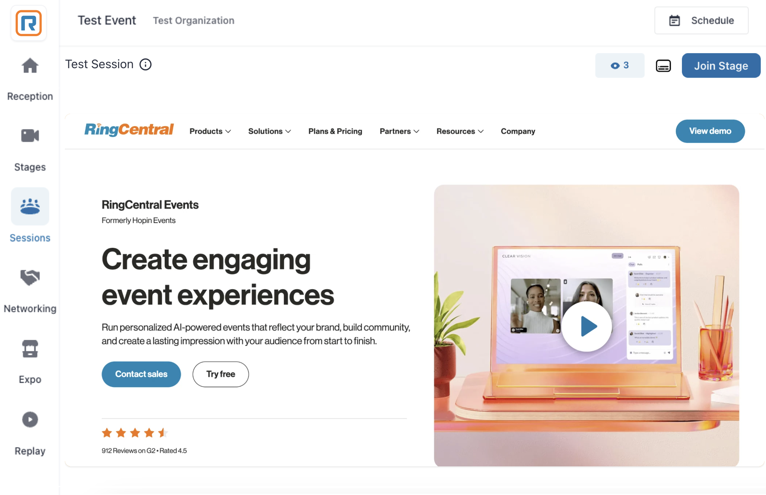
Task: Toggle closed captions icon
Action: point(663,66)
